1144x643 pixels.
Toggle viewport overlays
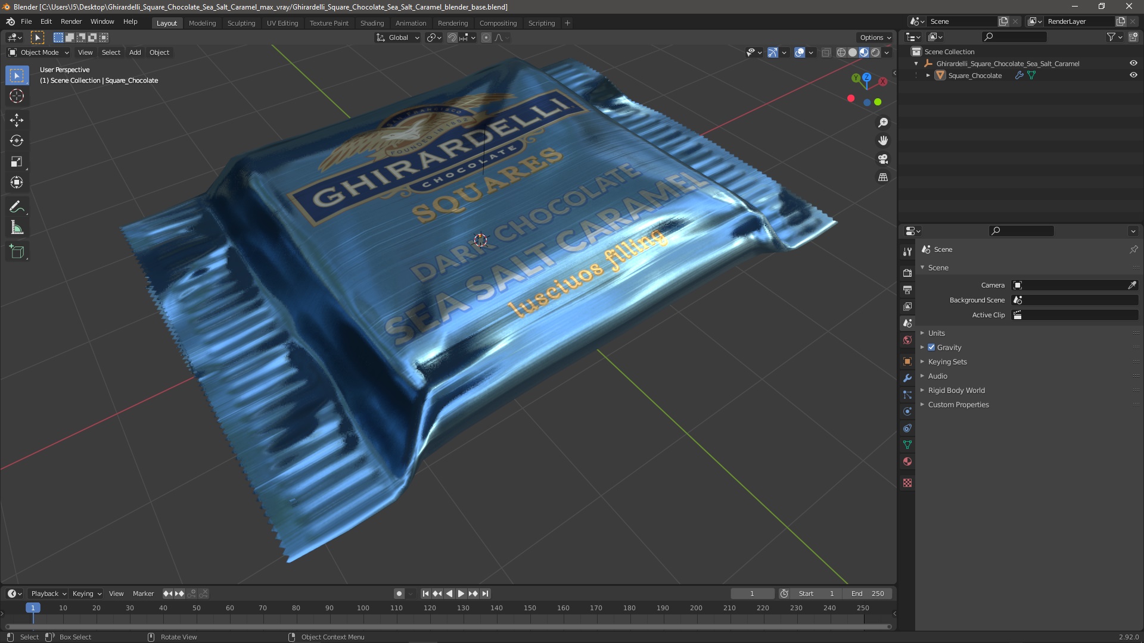pos(800,52)
